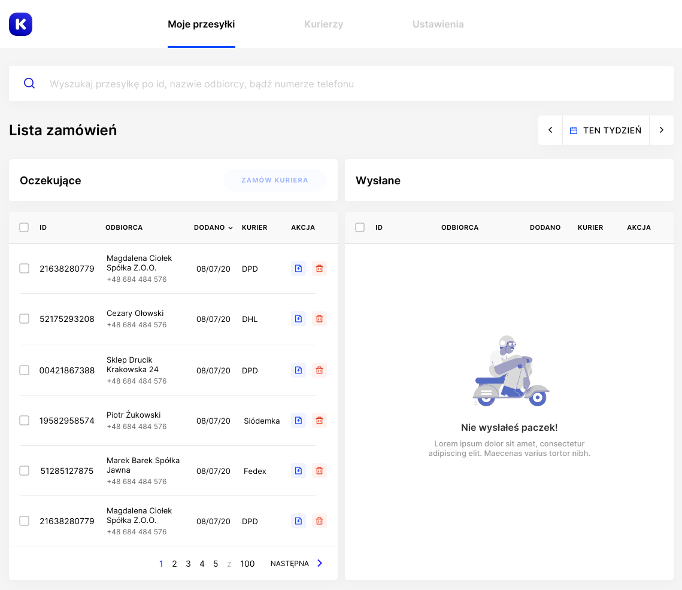Select all pending orders checkbox

point(24,227)
